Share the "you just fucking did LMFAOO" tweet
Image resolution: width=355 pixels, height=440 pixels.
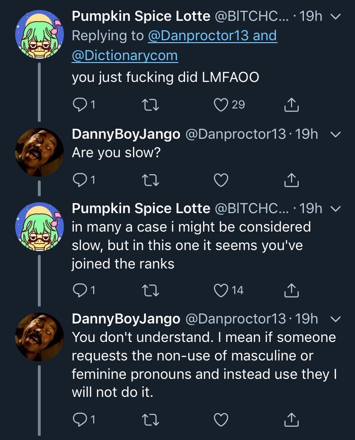coord(292,105)
